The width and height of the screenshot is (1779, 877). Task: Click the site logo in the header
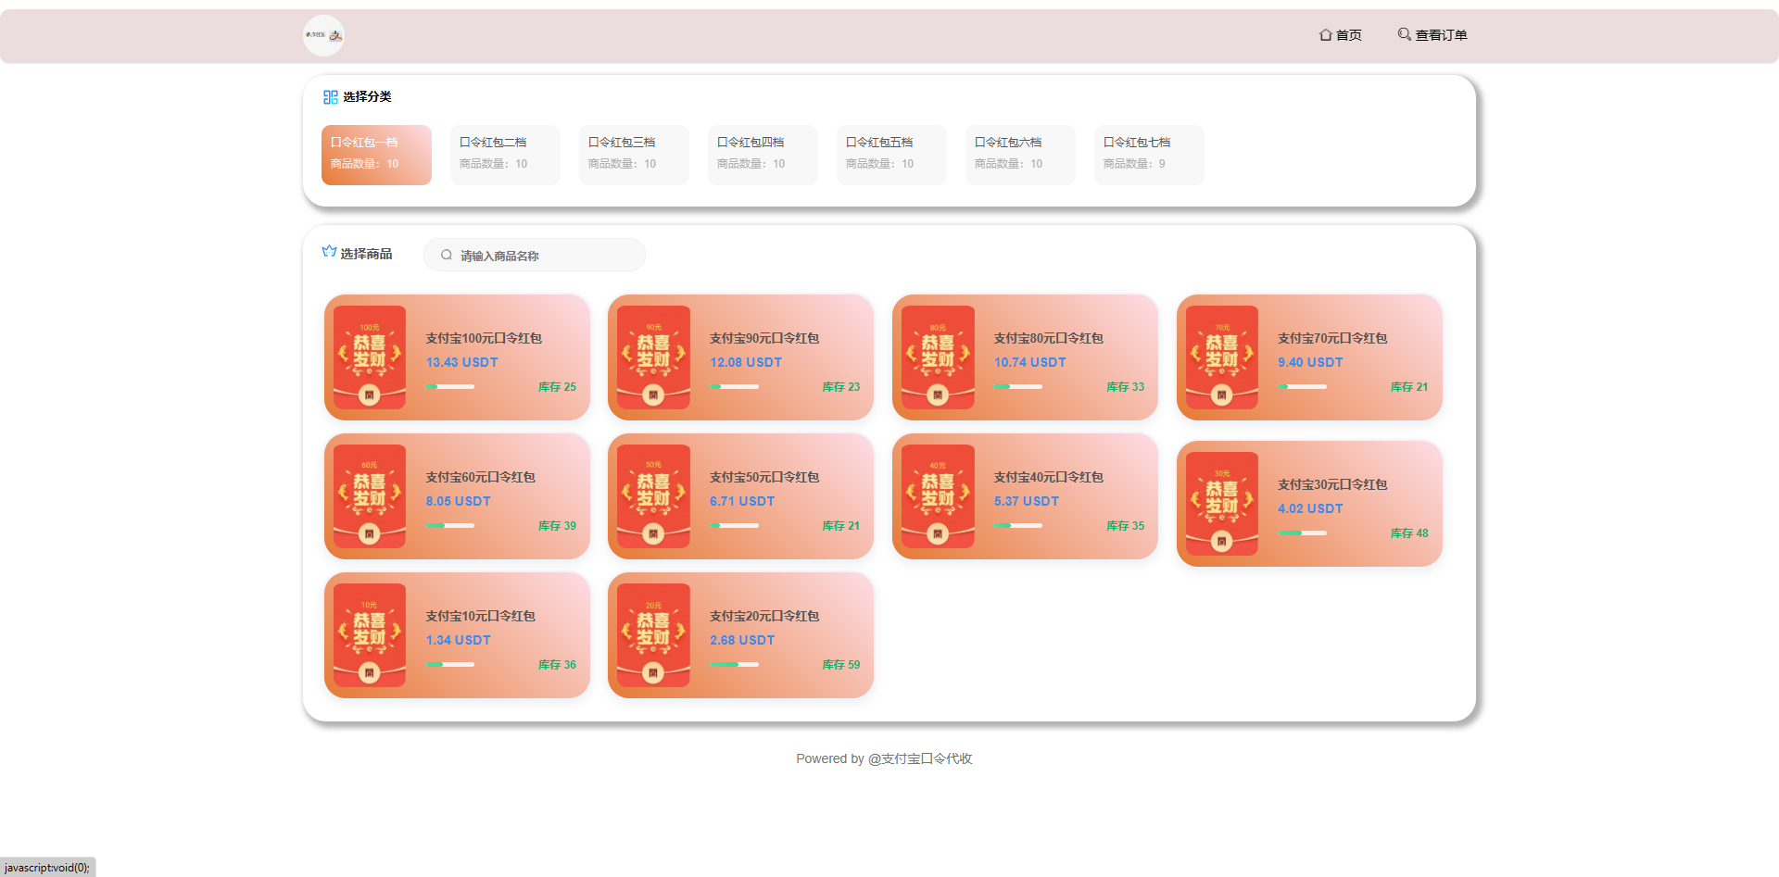pos(323,35)
